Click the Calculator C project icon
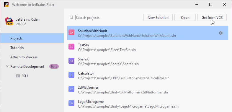The width and height of the screenshot is (232, 112). [x=71, y=75]
